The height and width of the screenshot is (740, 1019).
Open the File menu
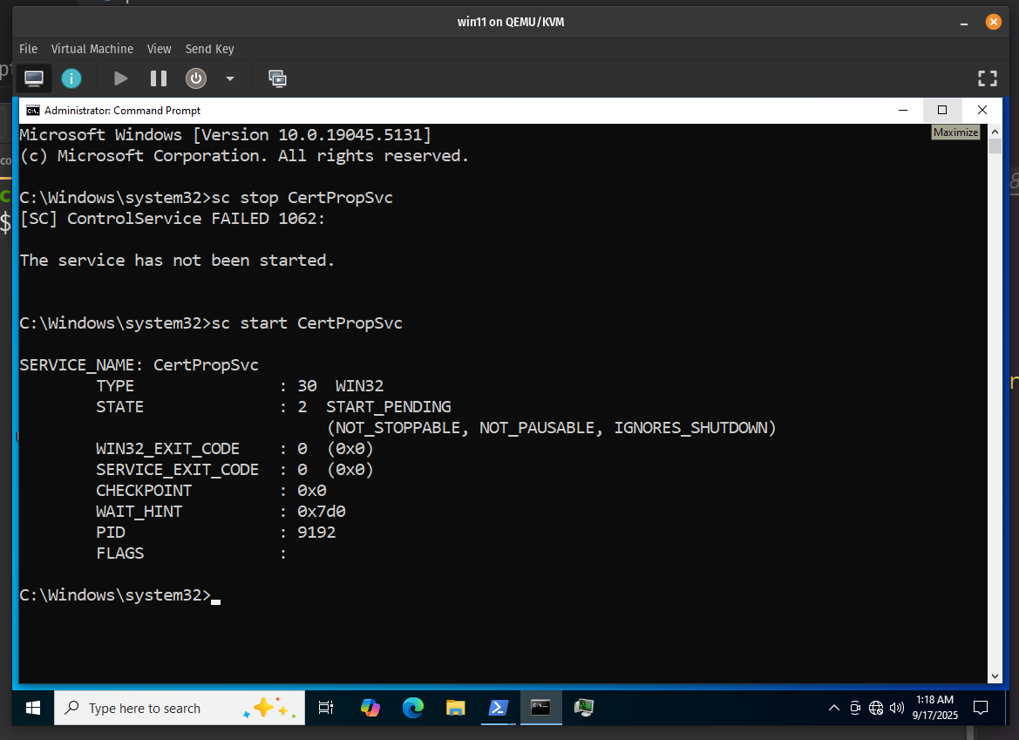[x=28, y=49]
